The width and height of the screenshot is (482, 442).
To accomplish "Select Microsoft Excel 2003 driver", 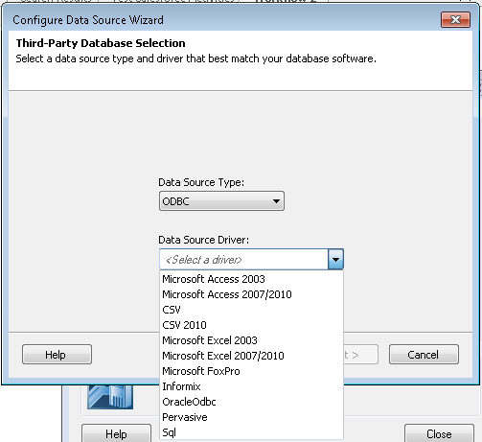I will click(x=251, y=340).
